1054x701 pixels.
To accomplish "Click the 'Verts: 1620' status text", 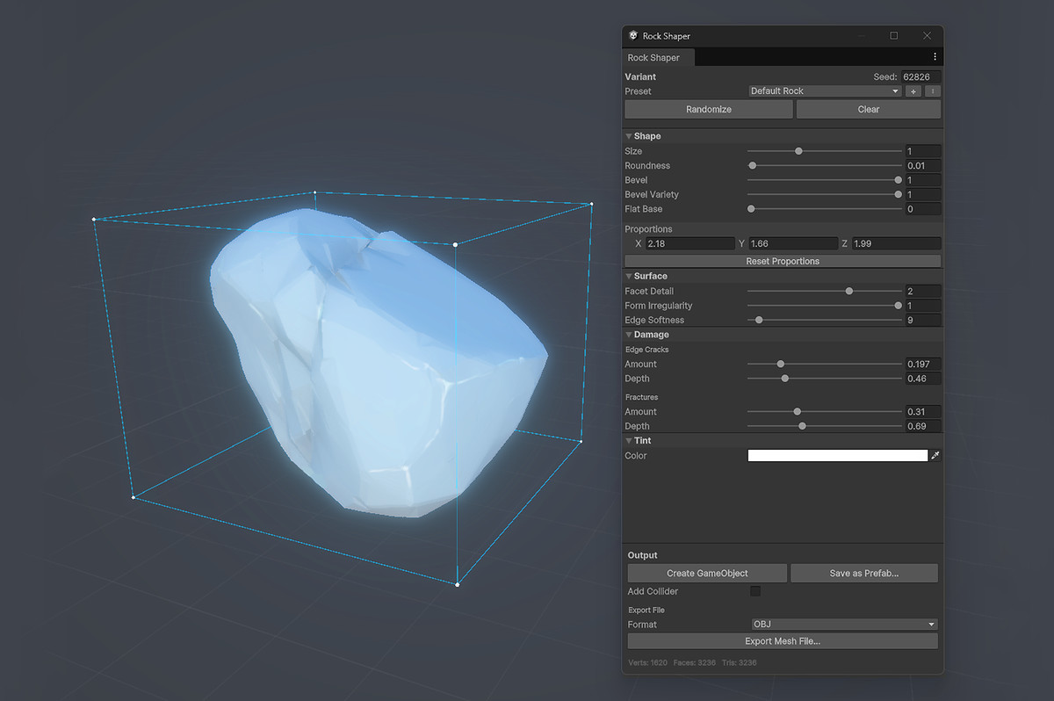I will coord(647,663).
